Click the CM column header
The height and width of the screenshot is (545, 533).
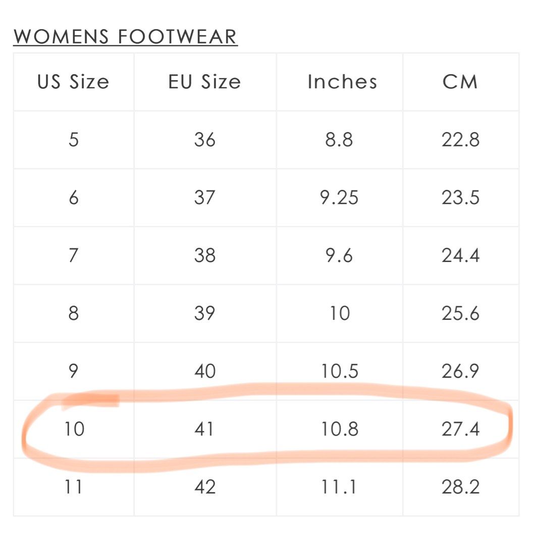pyautogui.click(x=460, y=82)
